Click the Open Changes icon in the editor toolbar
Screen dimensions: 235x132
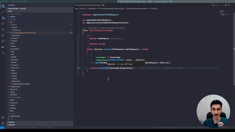pyautogui.click(x=213, y=5)
